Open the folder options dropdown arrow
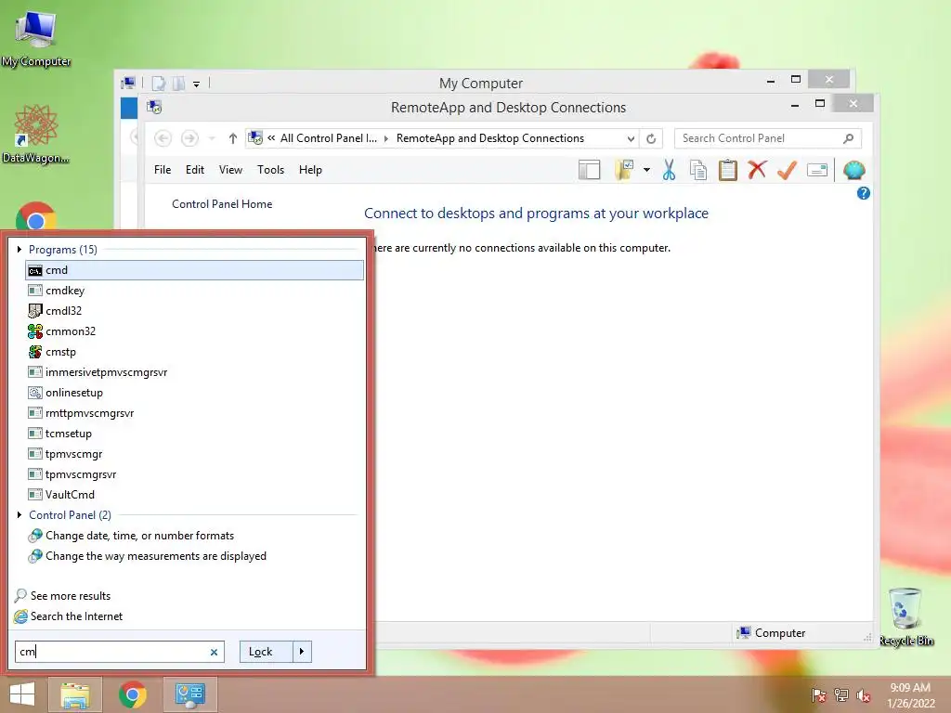 [646, 171]
